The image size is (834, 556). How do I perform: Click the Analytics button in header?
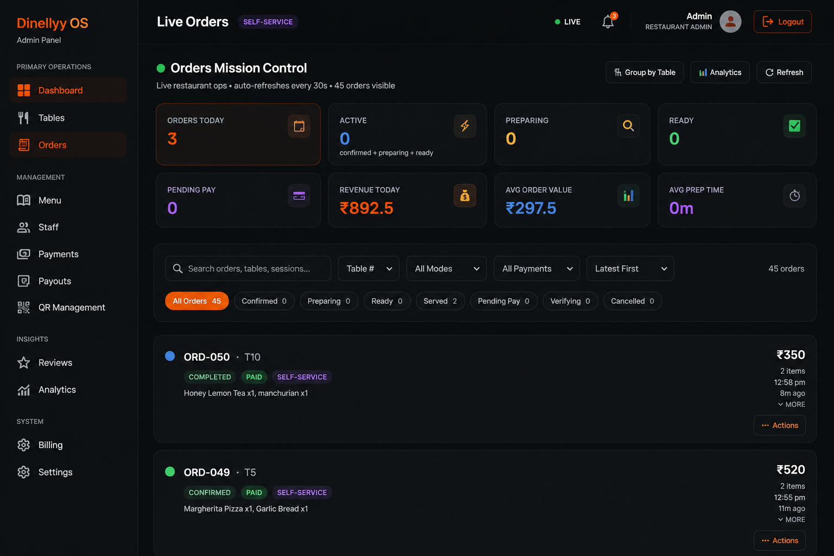720,72
